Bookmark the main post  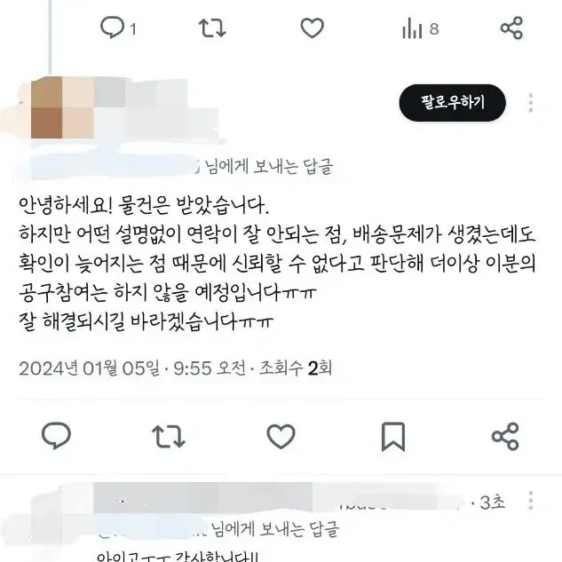pyautogui.click(x=393, y=437)
